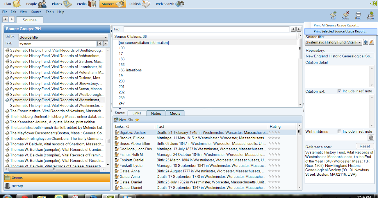Image resolution: width=378 pixels, height=198 pixels.
Task: Click the source list vertical scrollbar thumb
Action: click(x=108, y=141)
